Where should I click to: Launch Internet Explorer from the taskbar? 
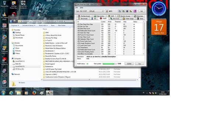click(x=11, y=93)
